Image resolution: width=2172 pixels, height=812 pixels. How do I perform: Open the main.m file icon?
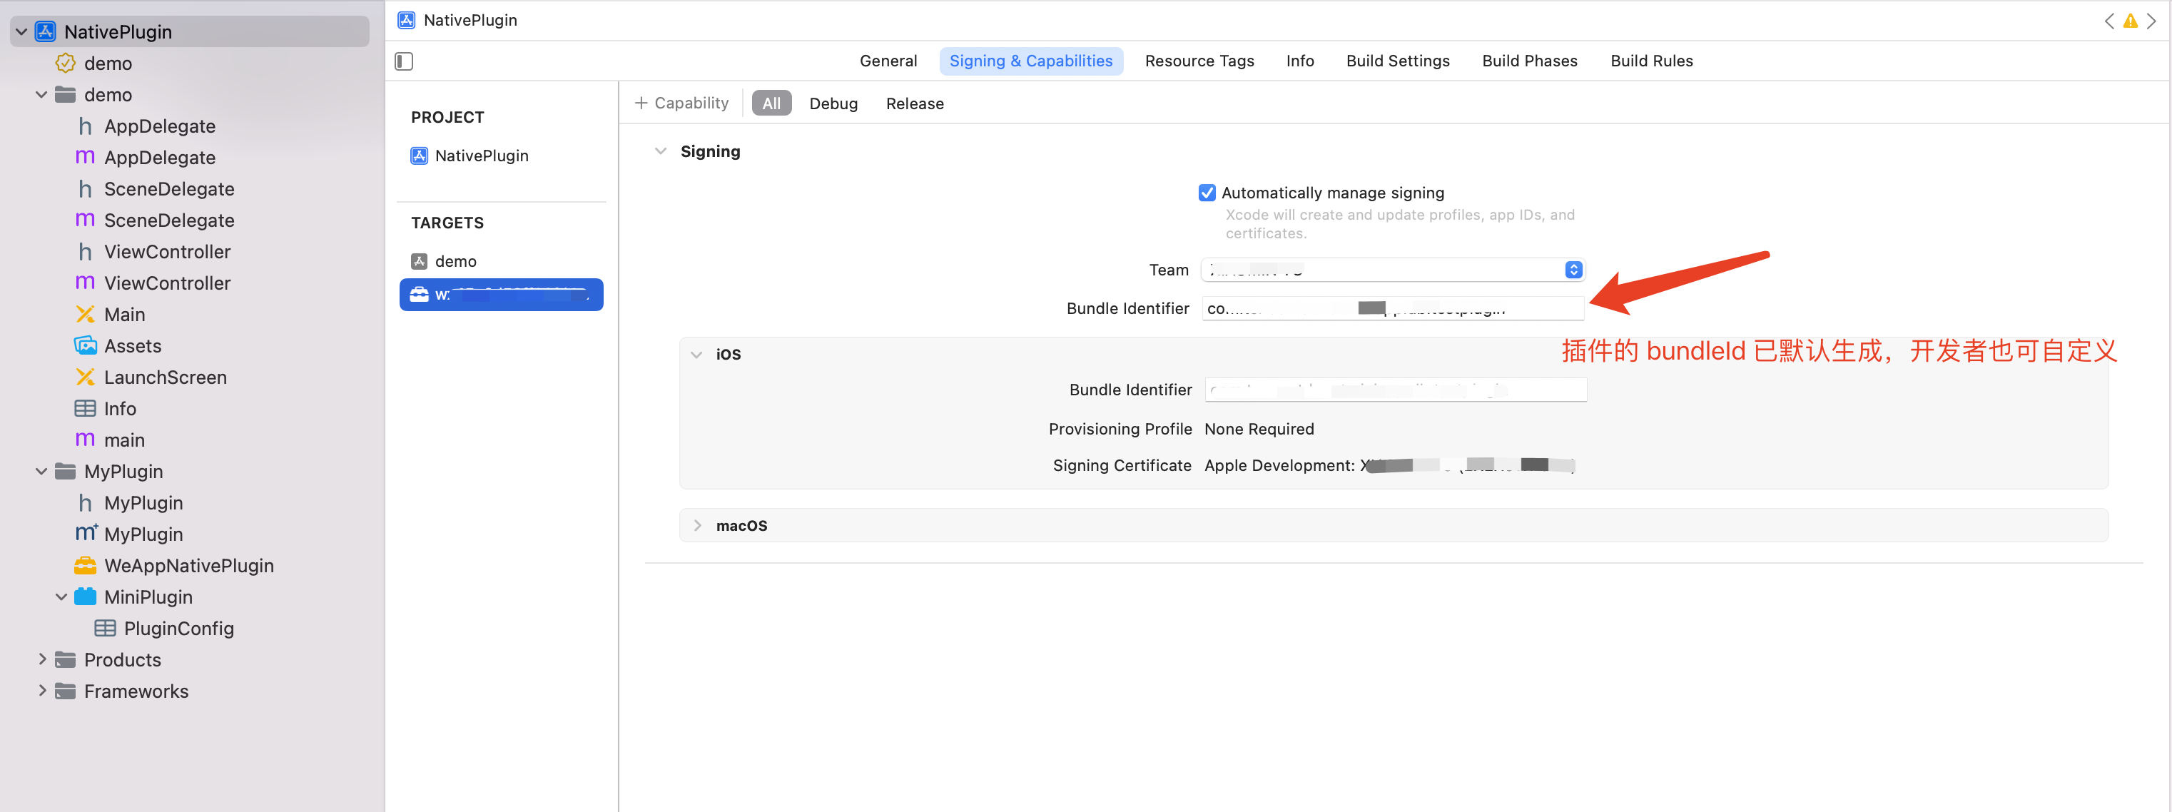pyautogui.click(x=85, y=440)
